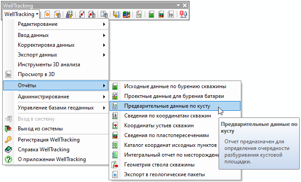Click icon beside Экспорт в геологические пакеты
This screenshot has width=301, height=182.
pyautogui.click(x=115, y=175)
